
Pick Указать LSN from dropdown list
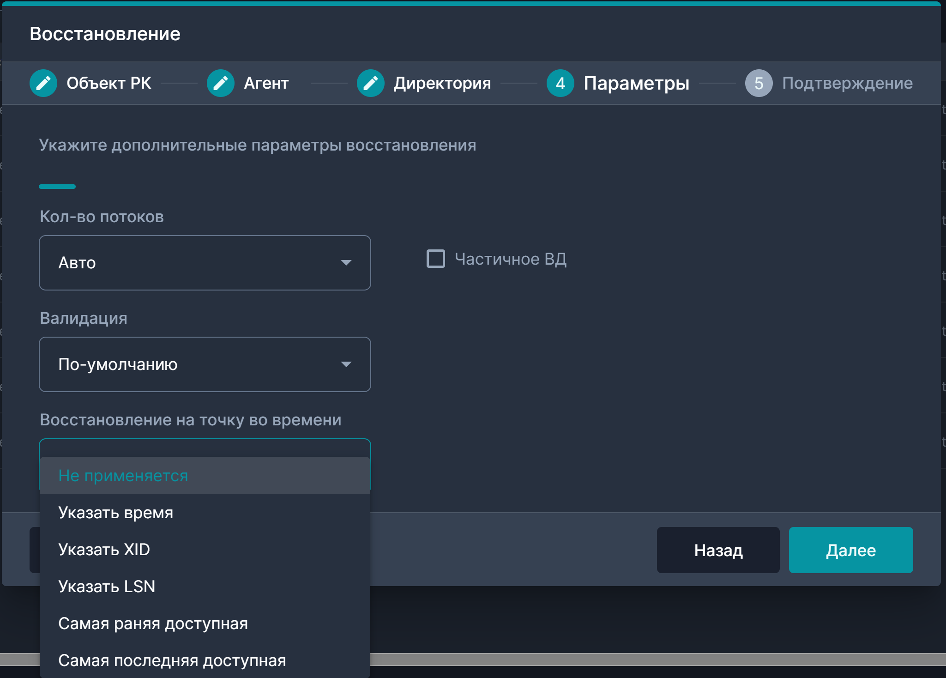(x=107, y=587)
